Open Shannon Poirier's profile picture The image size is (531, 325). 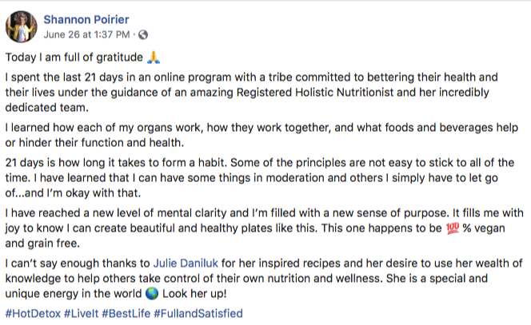click(x=22, y=26)
